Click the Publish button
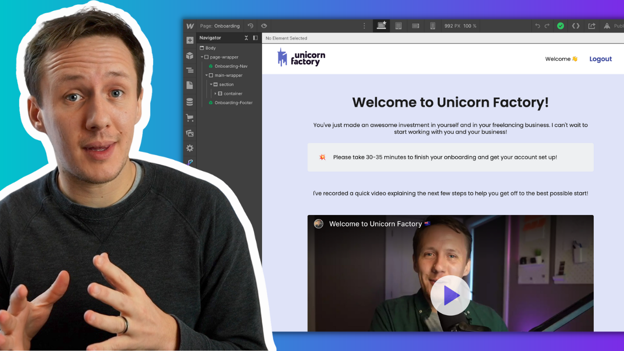The width and height of the screenshot is (624, 351). [614, 25]
